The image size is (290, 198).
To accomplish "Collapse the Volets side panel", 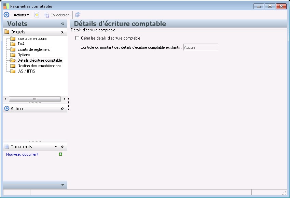I will tap(63, 24).
